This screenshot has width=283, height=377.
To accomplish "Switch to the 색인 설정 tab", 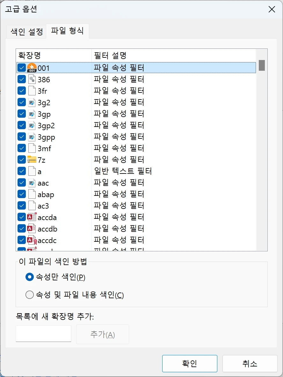I will [26, 31].
